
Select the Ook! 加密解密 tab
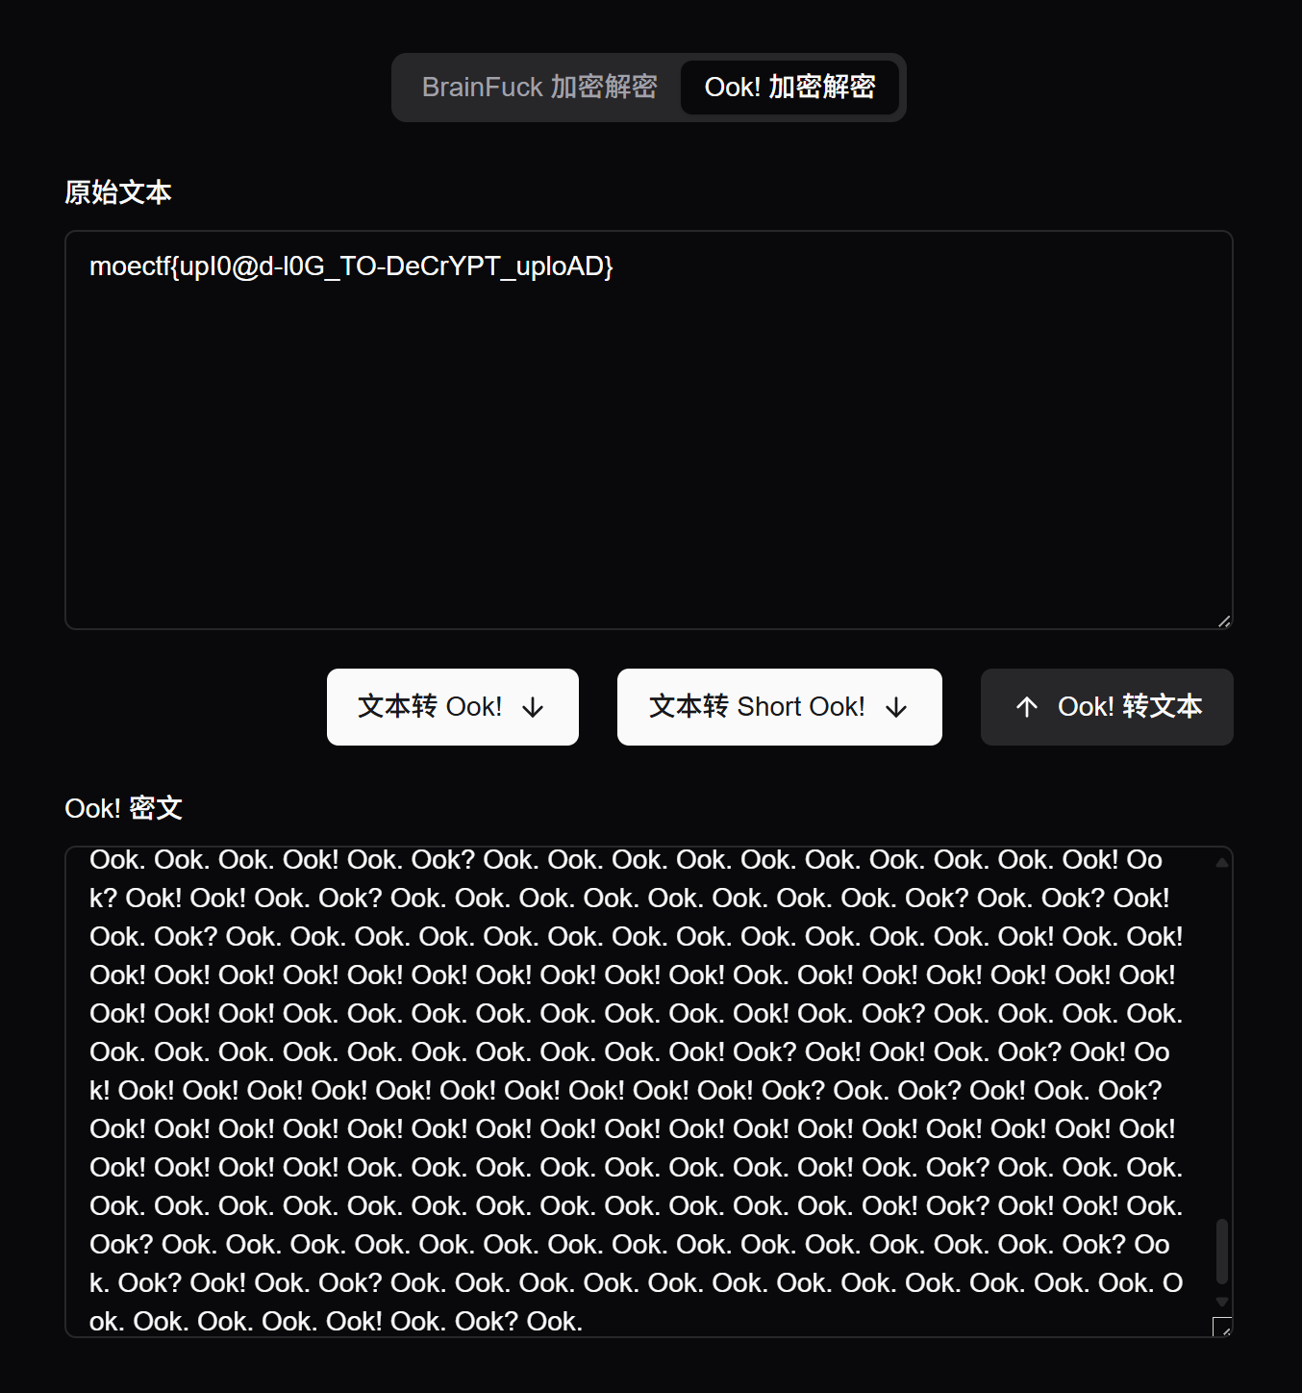(x=789, y=88)
